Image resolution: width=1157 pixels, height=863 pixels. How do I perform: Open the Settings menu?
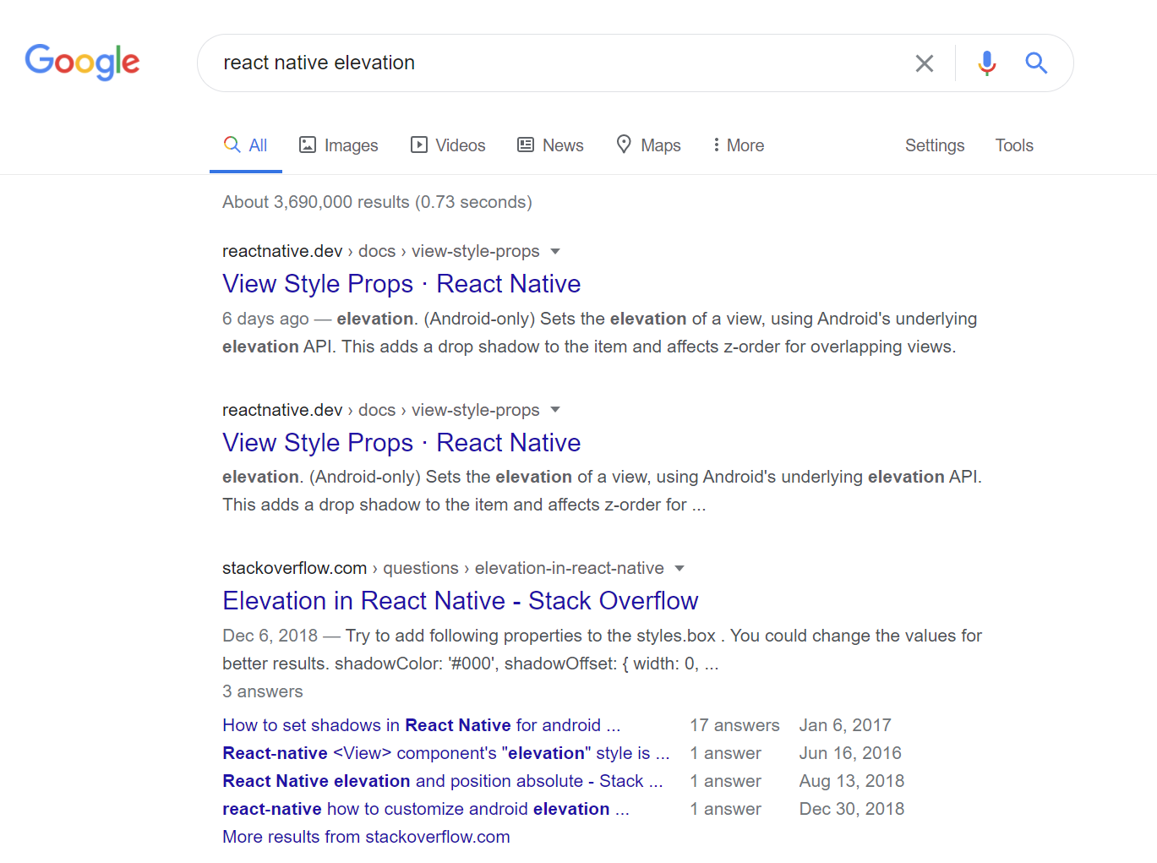point(934,145)
